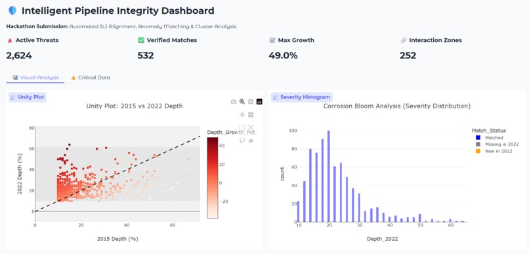Click the chart icon in Unity Plot label
Screen dimensions: 529x254
click(13, 98)
